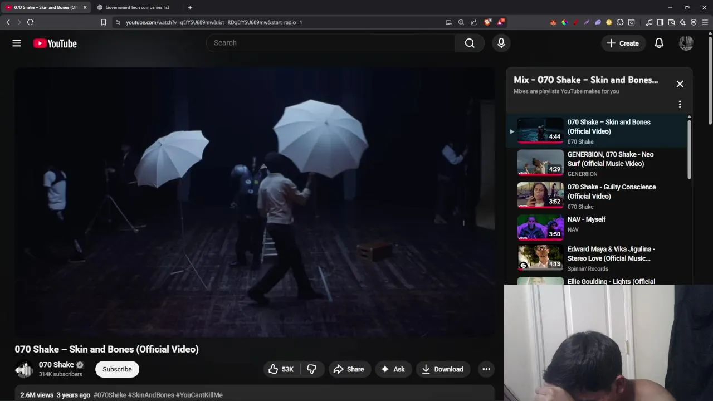This screenshot has width=713, height=401.
Task: Open the Brave VPN shield icon
Action: click(x=694, y=22)
